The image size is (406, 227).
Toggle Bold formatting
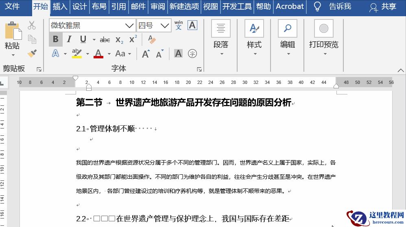click(55, 39)
